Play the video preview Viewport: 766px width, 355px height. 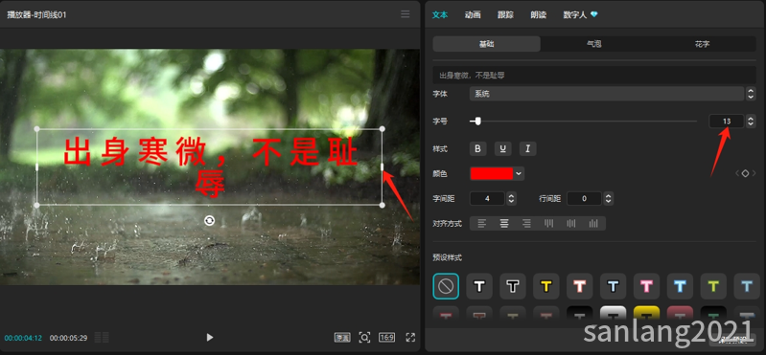pos(210,337)
